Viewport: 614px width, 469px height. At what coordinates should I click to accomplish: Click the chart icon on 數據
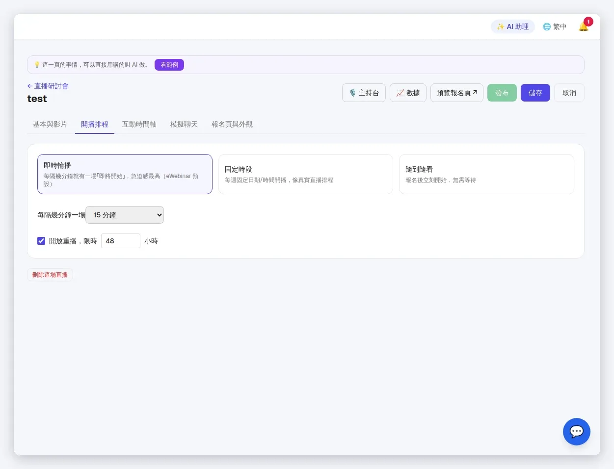point(400,93)
